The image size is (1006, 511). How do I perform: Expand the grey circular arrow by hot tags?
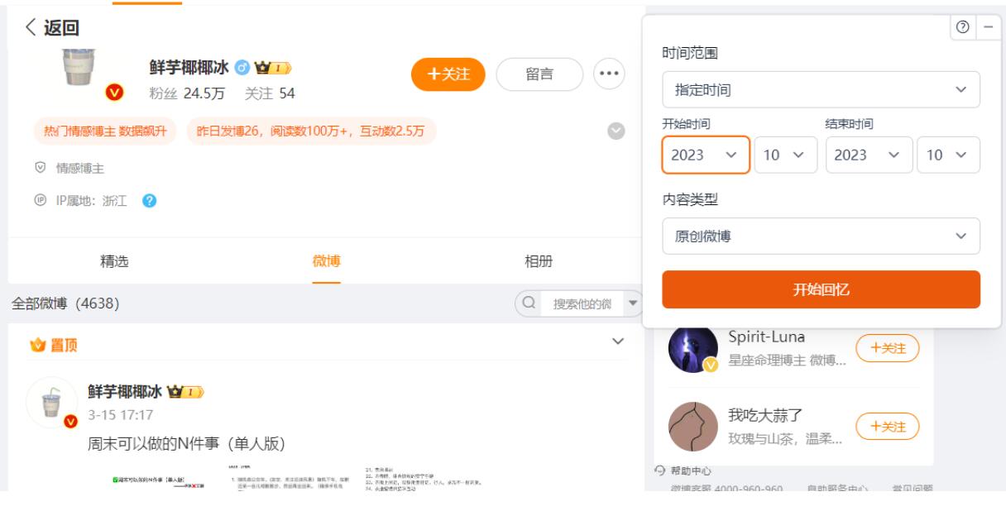616,131
